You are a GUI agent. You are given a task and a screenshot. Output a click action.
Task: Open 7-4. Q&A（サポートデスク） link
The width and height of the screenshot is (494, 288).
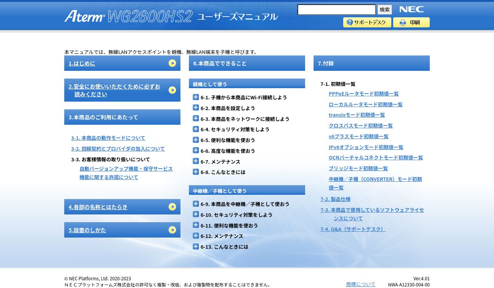353,229
